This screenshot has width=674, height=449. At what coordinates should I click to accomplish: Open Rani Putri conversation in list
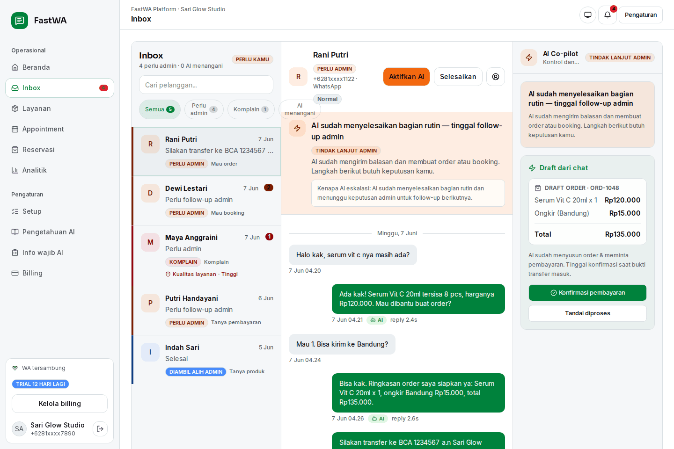(x=206, y=152)
